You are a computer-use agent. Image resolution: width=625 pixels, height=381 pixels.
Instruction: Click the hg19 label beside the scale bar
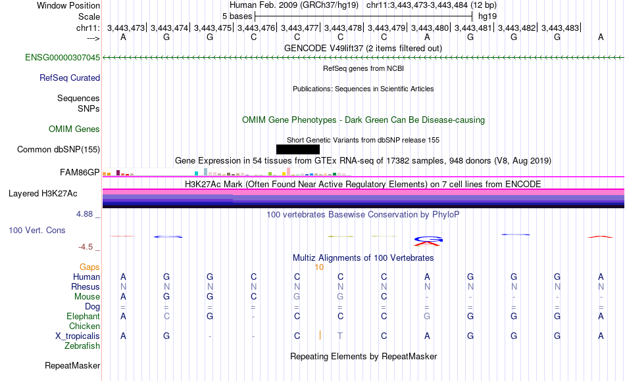488,16
